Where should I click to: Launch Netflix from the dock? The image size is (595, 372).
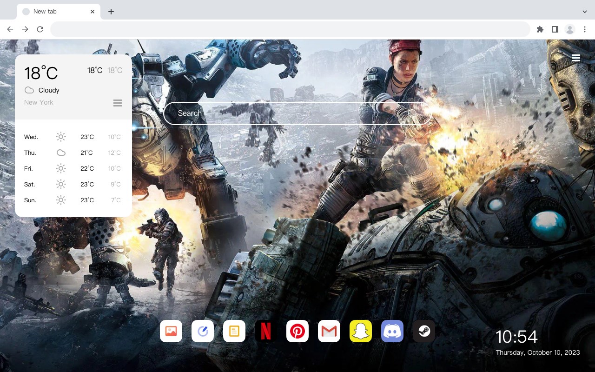click(x=266, y=331)
